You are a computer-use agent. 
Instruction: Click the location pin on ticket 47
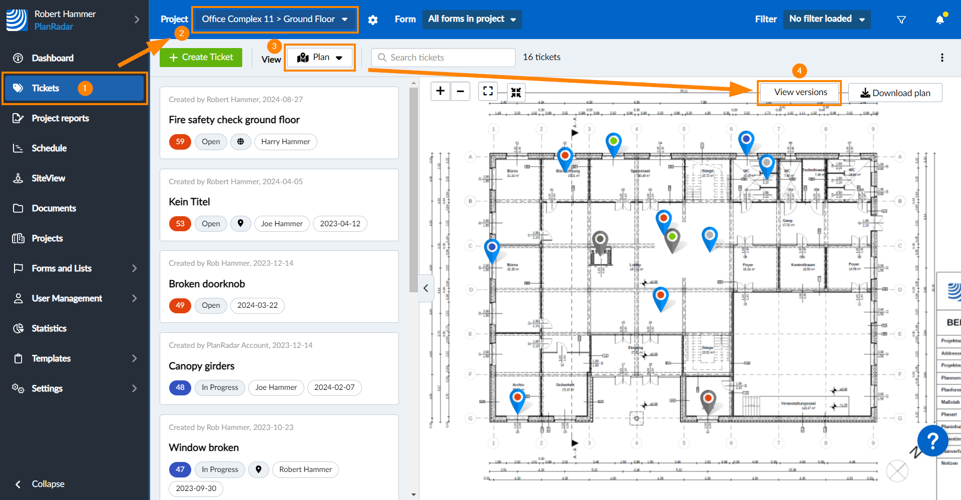pos(259,469)
